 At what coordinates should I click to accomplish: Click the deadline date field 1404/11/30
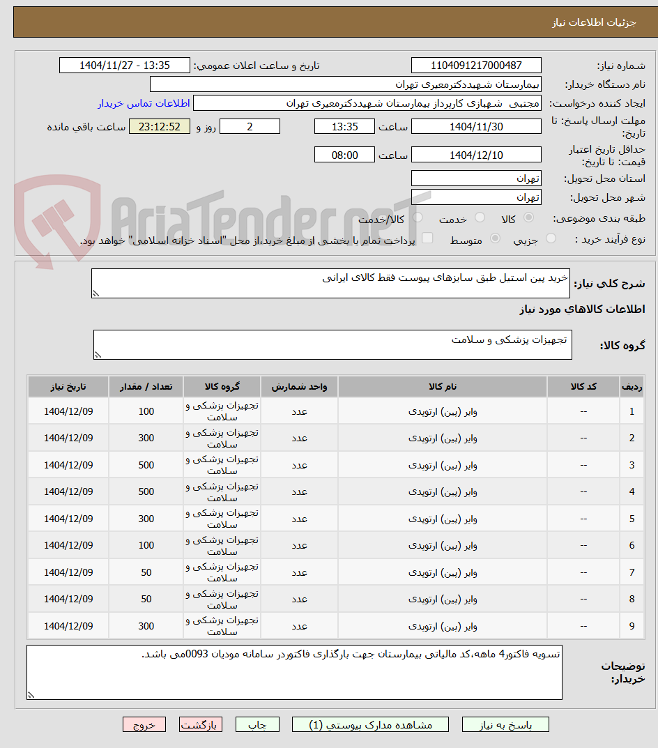476,126
